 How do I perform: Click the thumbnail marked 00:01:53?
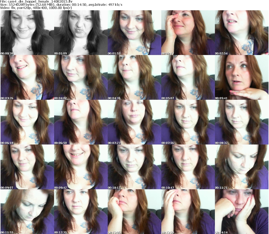[134, 33]
